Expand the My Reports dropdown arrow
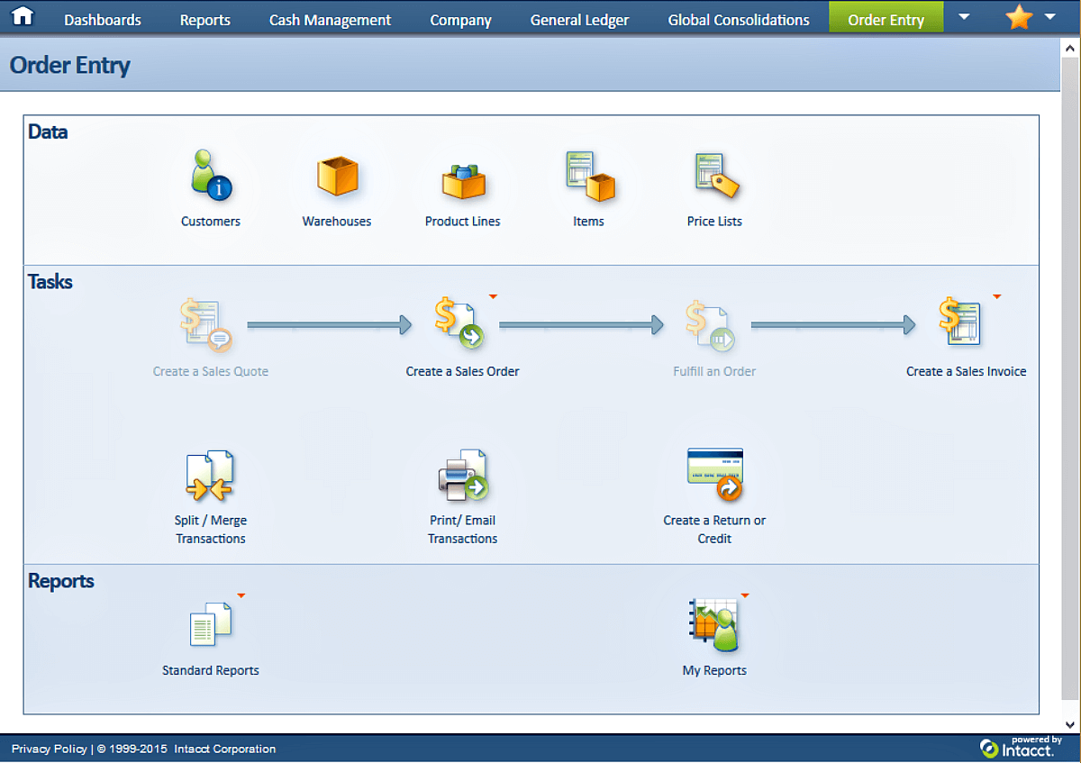 pos(745,595)
